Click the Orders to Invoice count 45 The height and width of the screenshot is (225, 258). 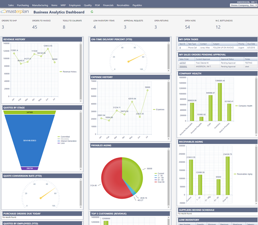tap(34, 27)
